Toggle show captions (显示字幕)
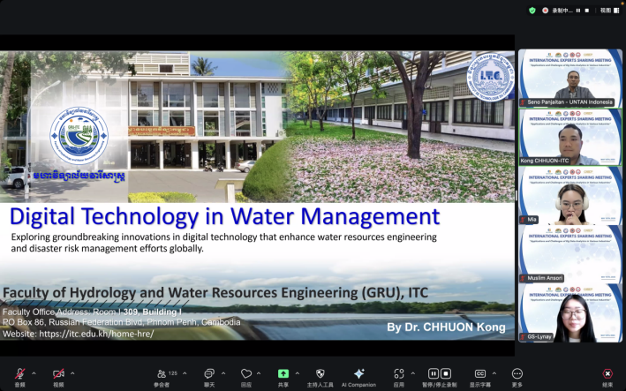The height and width of the screenshot is (391, 626). pos(480,374)
